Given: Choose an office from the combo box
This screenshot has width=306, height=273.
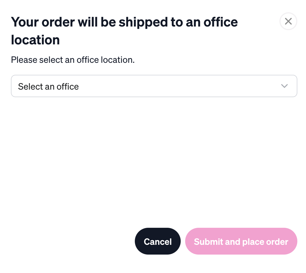Looking at the screenshot, I should [154, 86].
